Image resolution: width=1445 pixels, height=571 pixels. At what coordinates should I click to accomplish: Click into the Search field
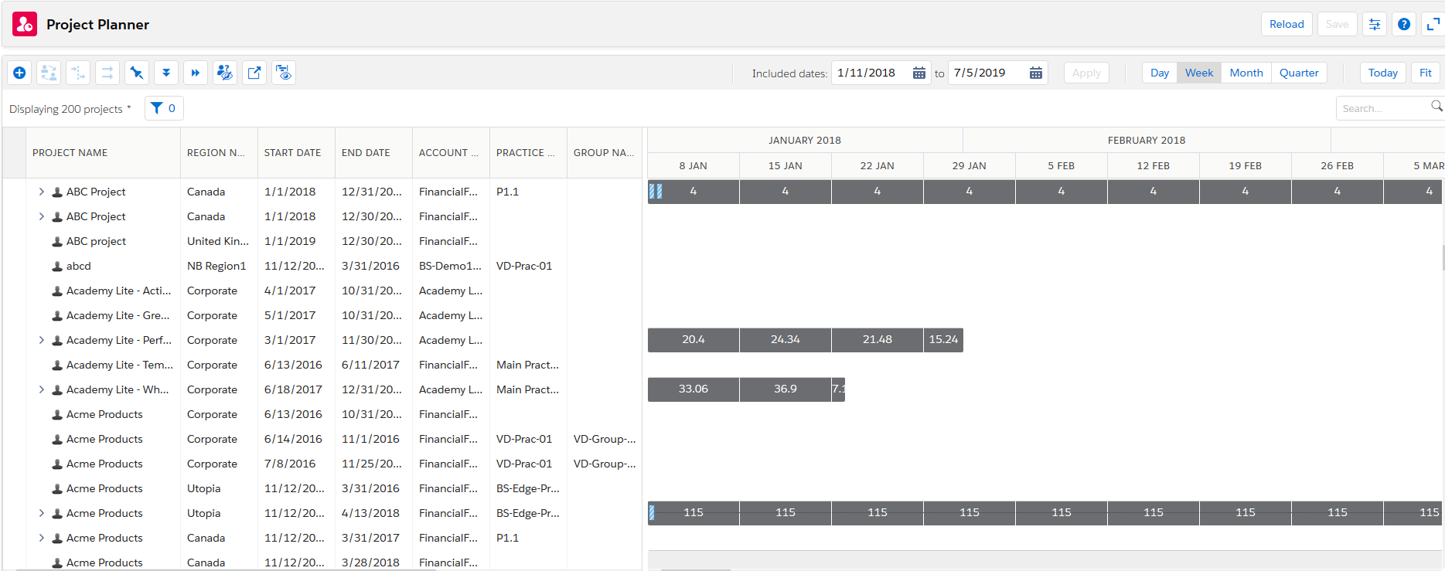(x=1384, y=108)
